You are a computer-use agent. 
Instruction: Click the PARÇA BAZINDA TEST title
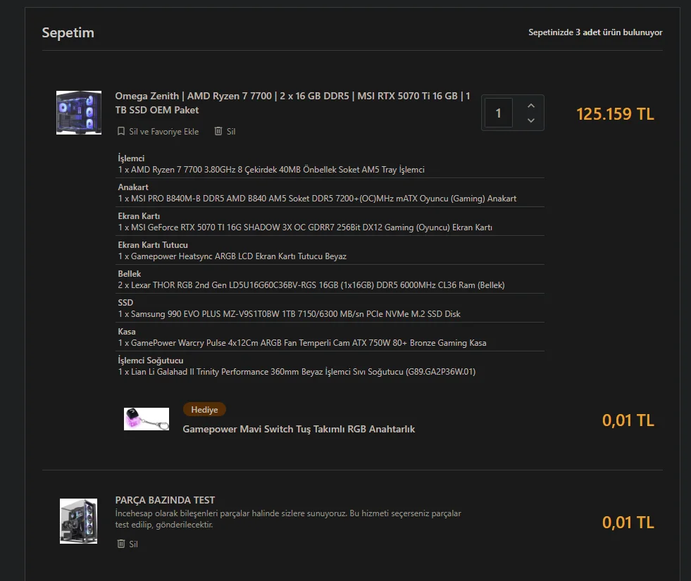pyautogui.click(x=166, y=500)
